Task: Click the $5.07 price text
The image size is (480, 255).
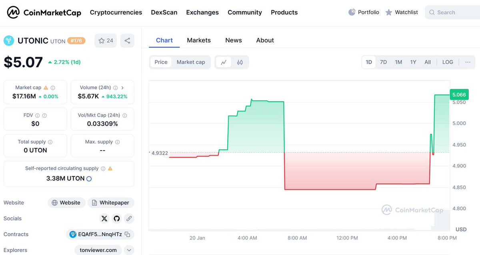Action: pyautogui.click(x=23, y=62)
